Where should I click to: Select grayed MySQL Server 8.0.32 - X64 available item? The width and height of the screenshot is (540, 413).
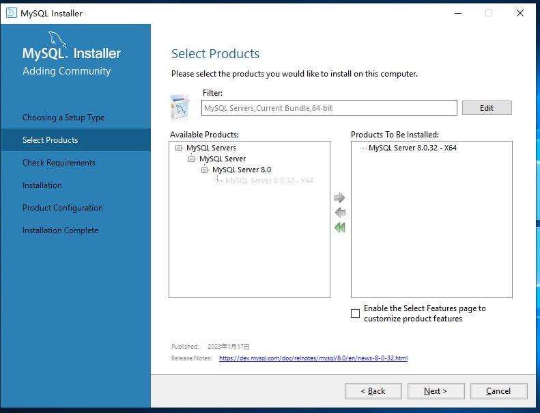point(269,181)
